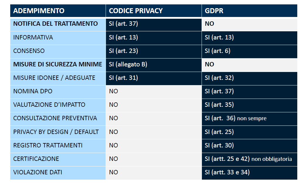Click the VIOLAZIONE DATI row label
The image size is (304, 184).
click(x=37, y=172)
